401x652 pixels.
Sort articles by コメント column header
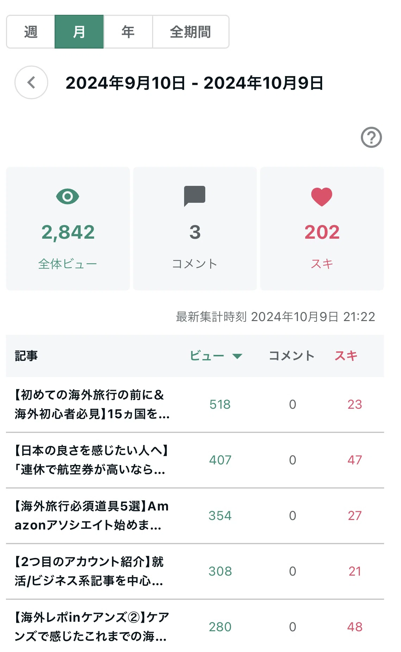click(292, 356)
